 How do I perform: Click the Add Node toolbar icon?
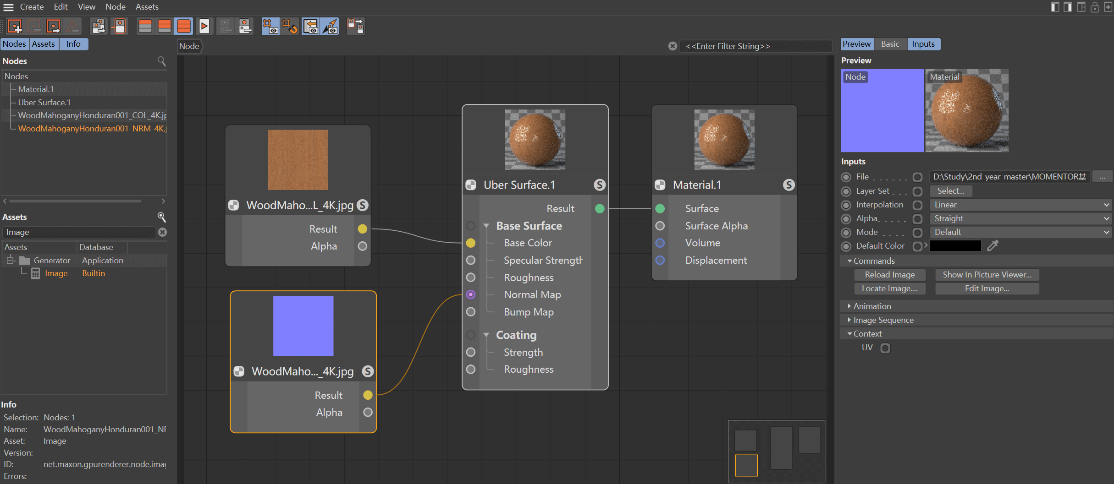tap(15, 26)
